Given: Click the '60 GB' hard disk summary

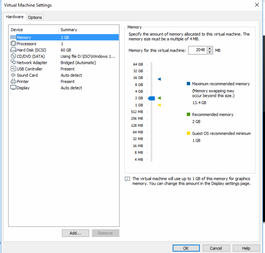Looking at the screenshot, I should 66,50.
